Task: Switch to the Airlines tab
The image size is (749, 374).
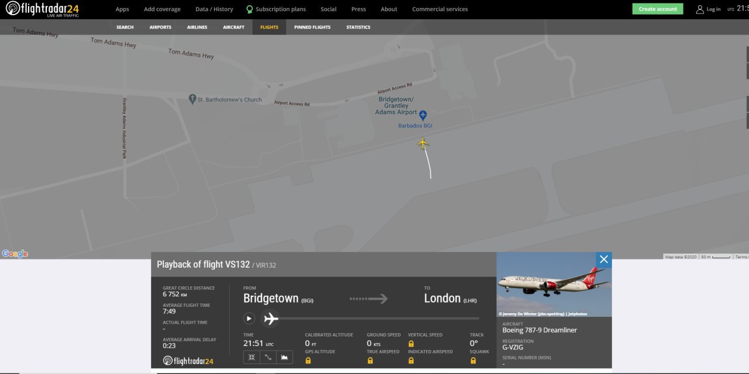Action: pyautogui.click(x=197, y=27)
